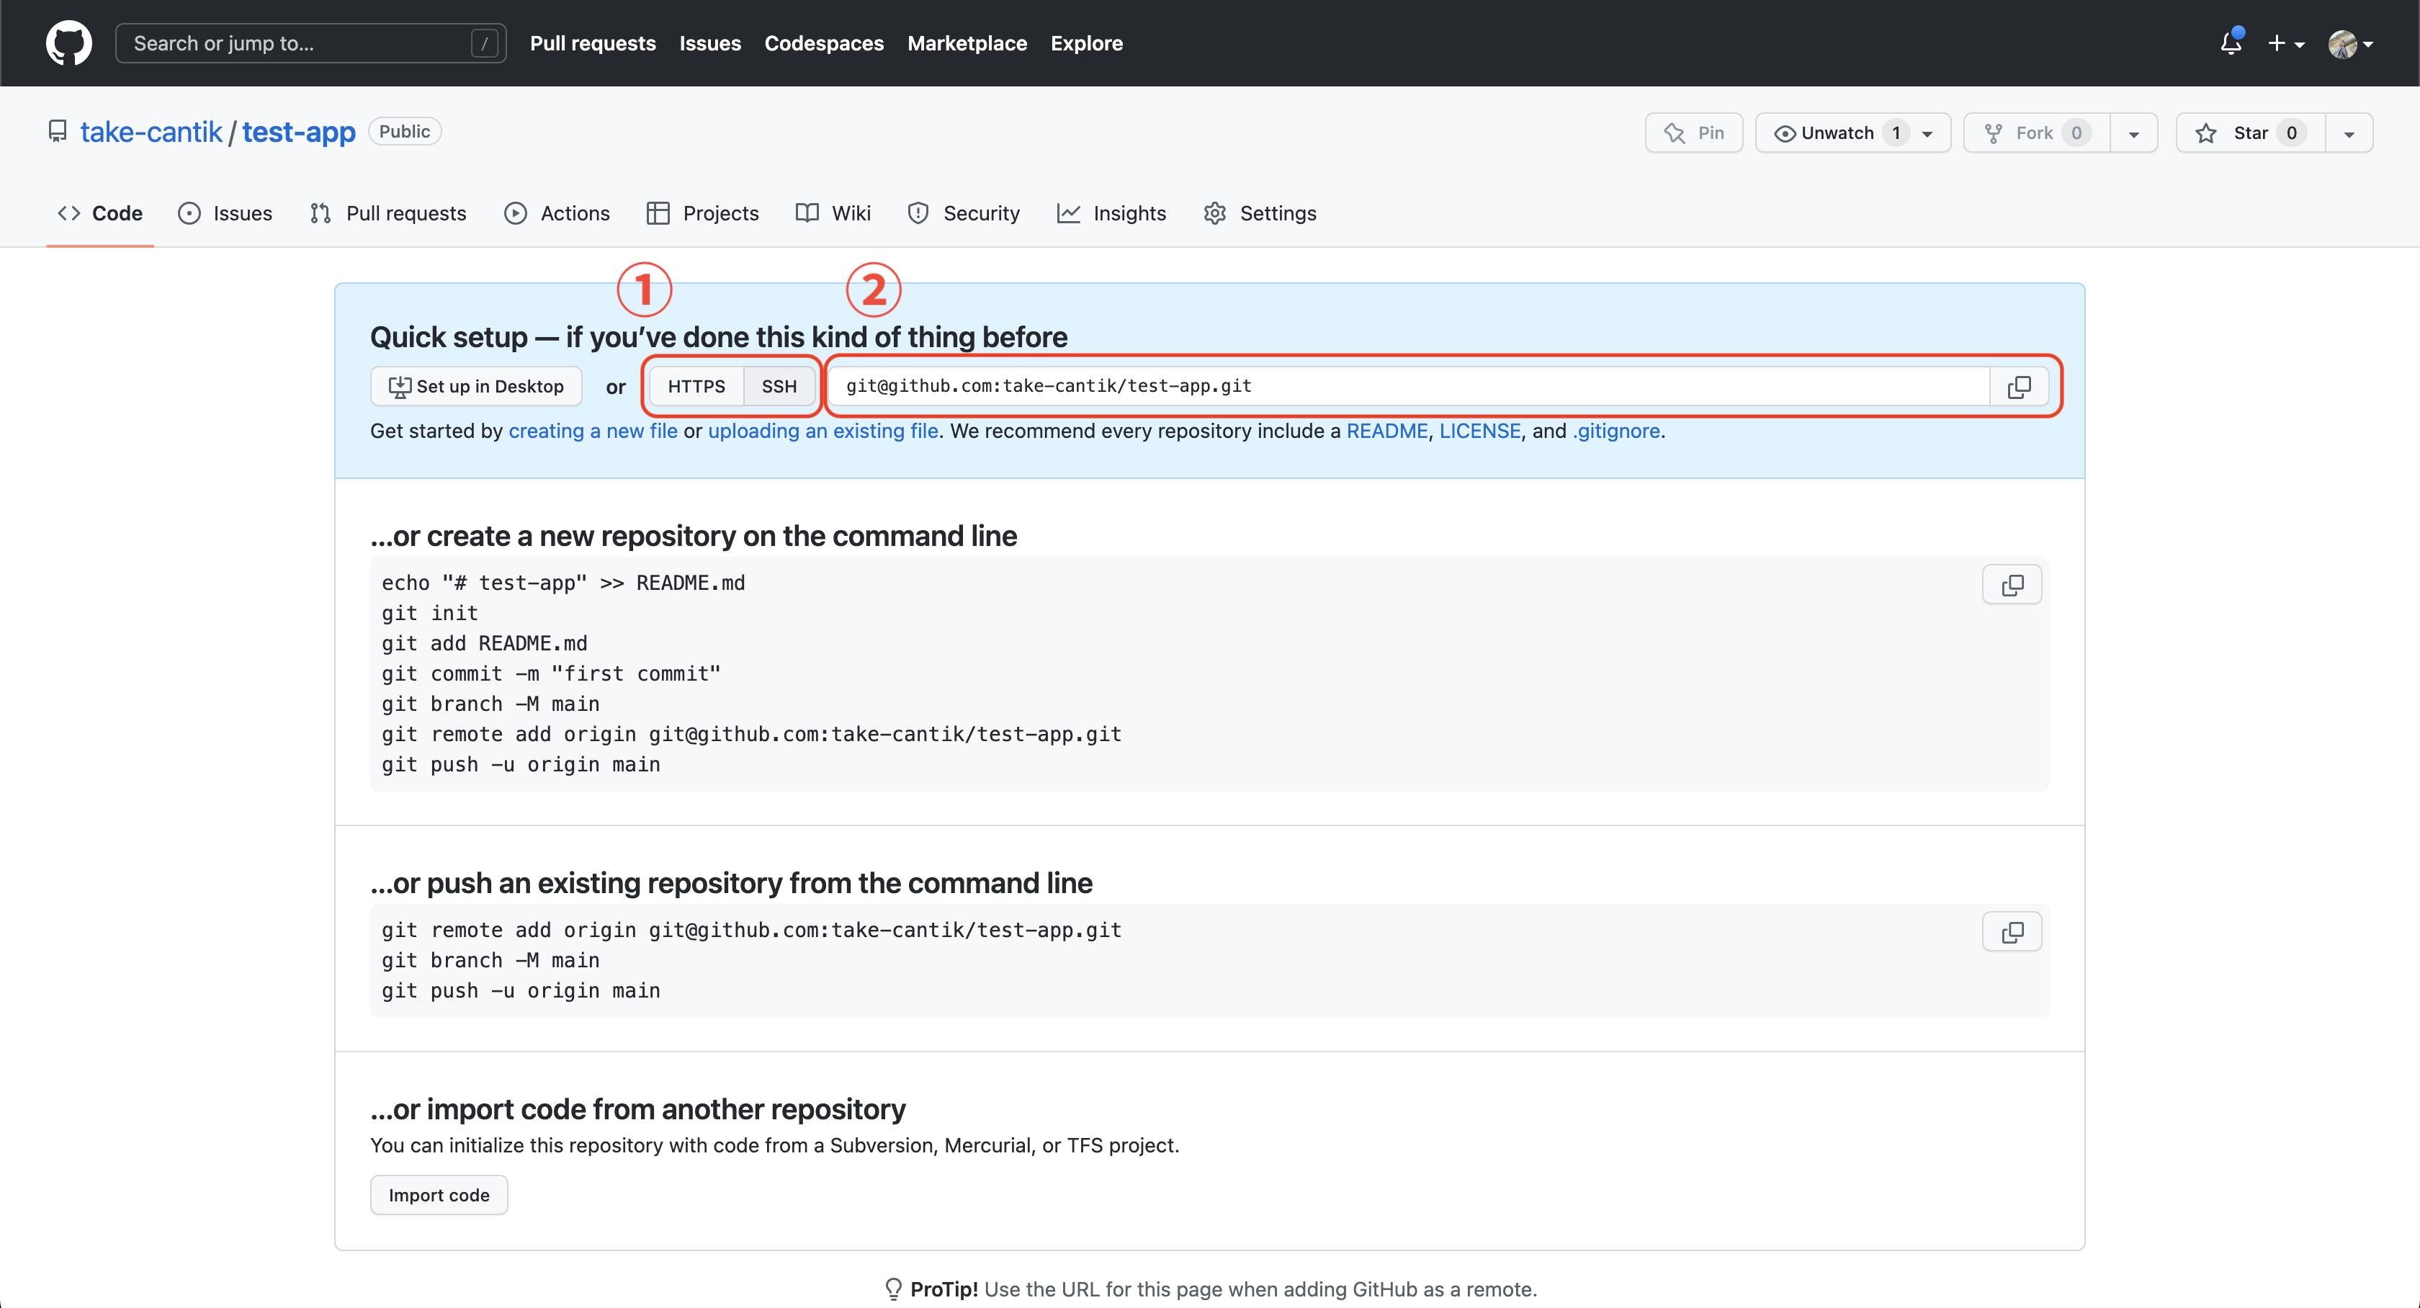Image resolution: width=2420 pixels, height=1308 pixels.
Task: Select the SSH URL option
Action: coord(779,386)
